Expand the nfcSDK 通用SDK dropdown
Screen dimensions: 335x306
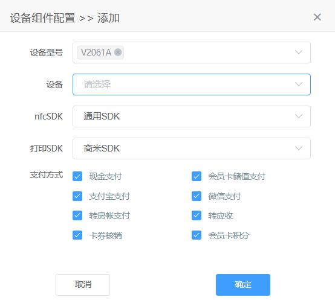pyautogui.click(x=192, y=116)
